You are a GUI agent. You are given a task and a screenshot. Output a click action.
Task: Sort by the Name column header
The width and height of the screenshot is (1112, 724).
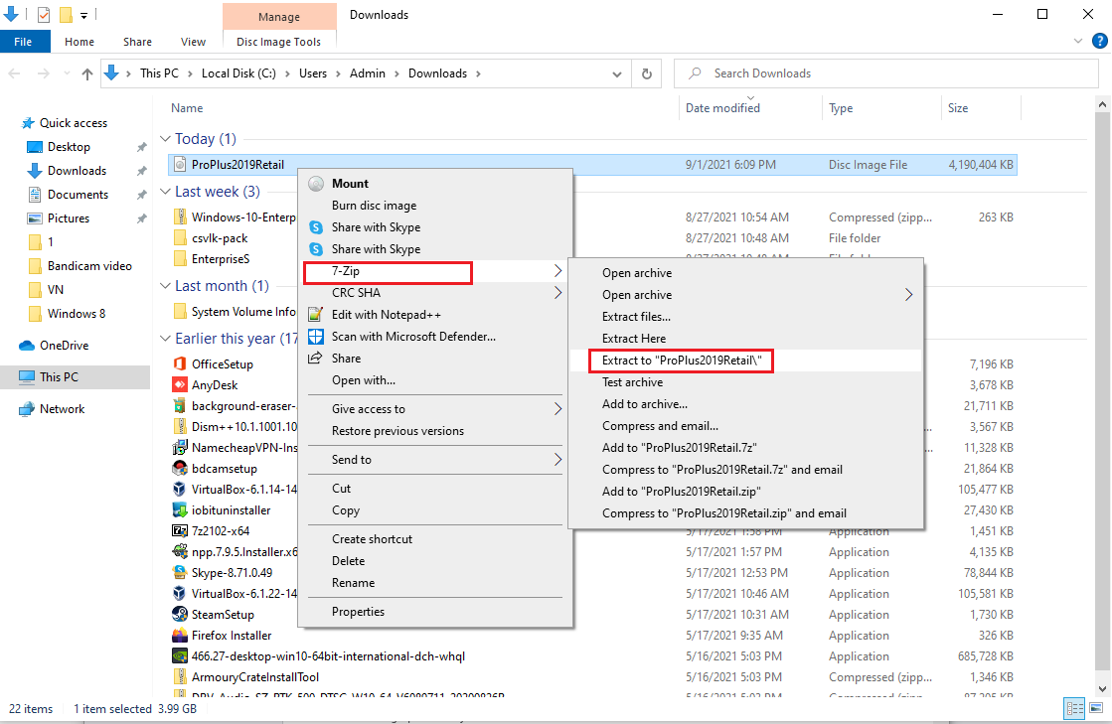point(187,108)
